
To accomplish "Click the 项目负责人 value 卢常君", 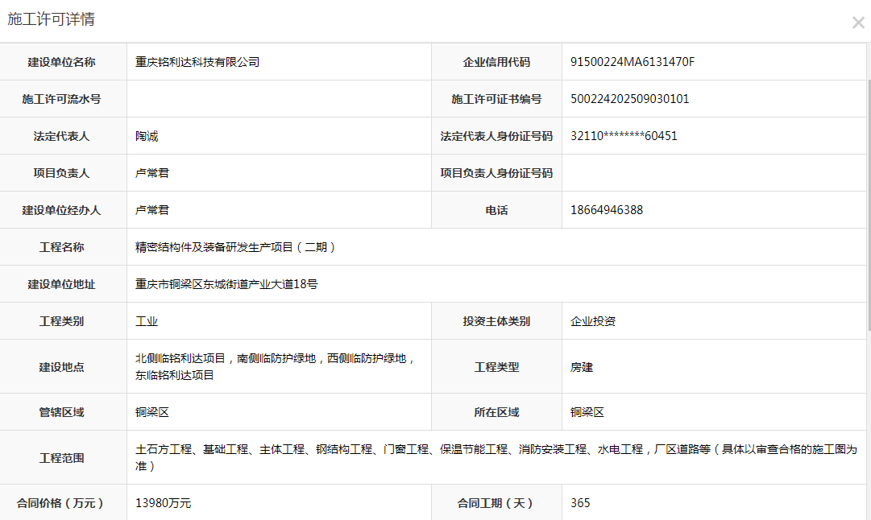I will click(x=152, y=173).
